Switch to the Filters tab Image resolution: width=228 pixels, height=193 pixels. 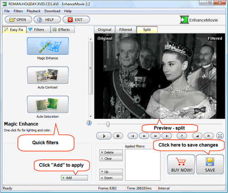[39, 30]
